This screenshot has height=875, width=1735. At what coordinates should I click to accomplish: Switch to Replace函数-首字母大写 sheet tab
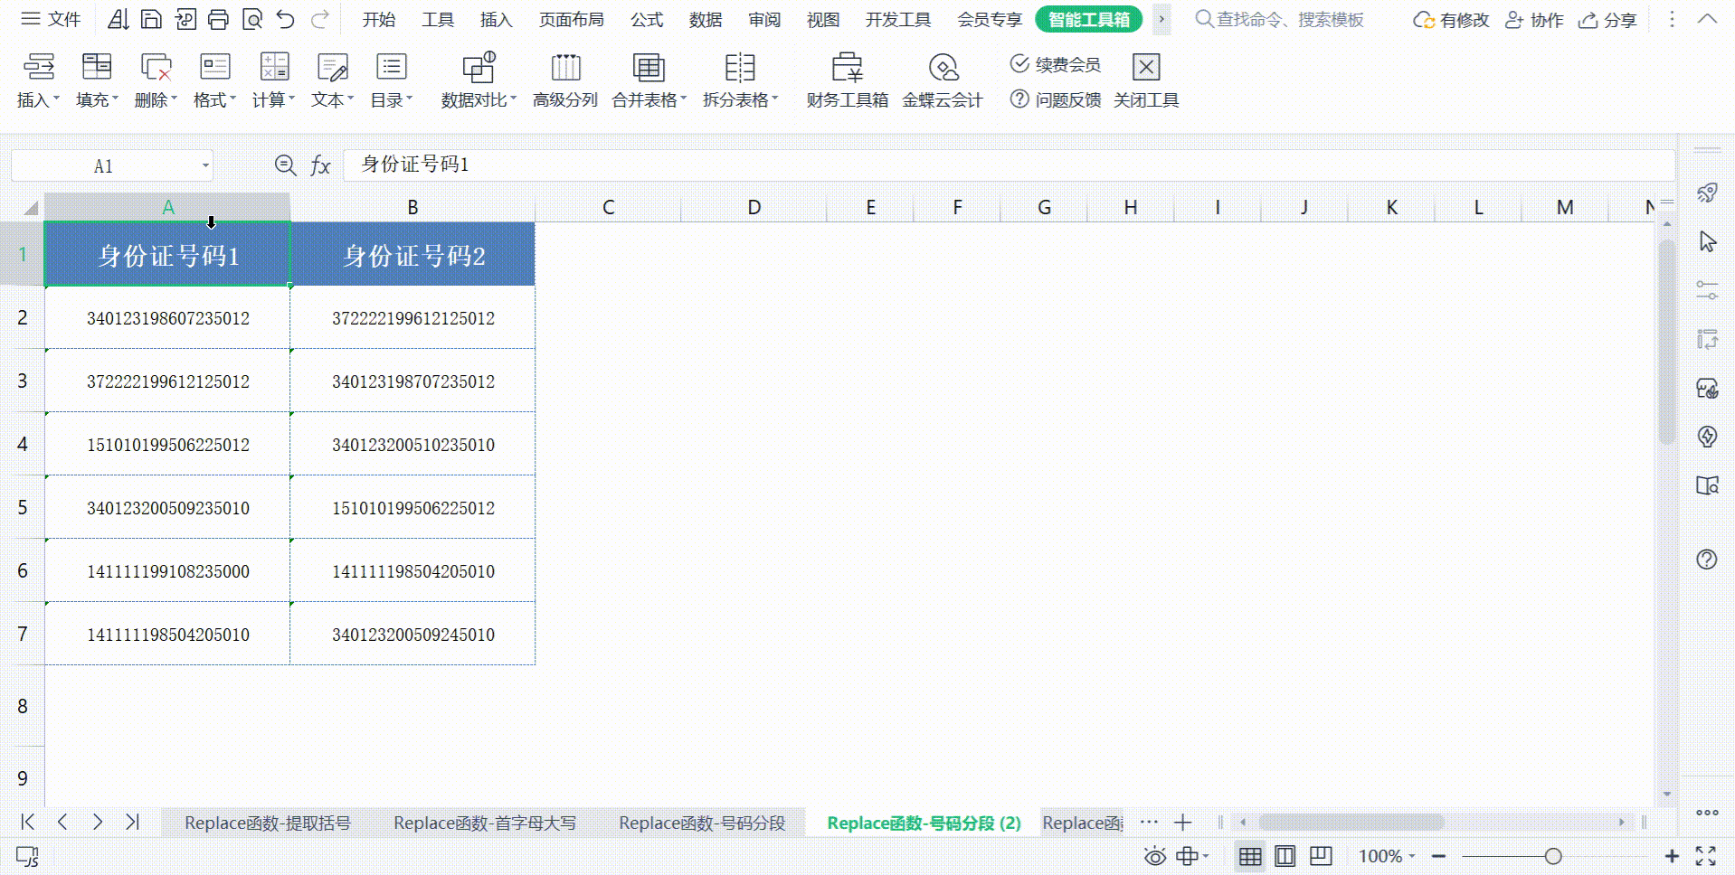point(485,823)
